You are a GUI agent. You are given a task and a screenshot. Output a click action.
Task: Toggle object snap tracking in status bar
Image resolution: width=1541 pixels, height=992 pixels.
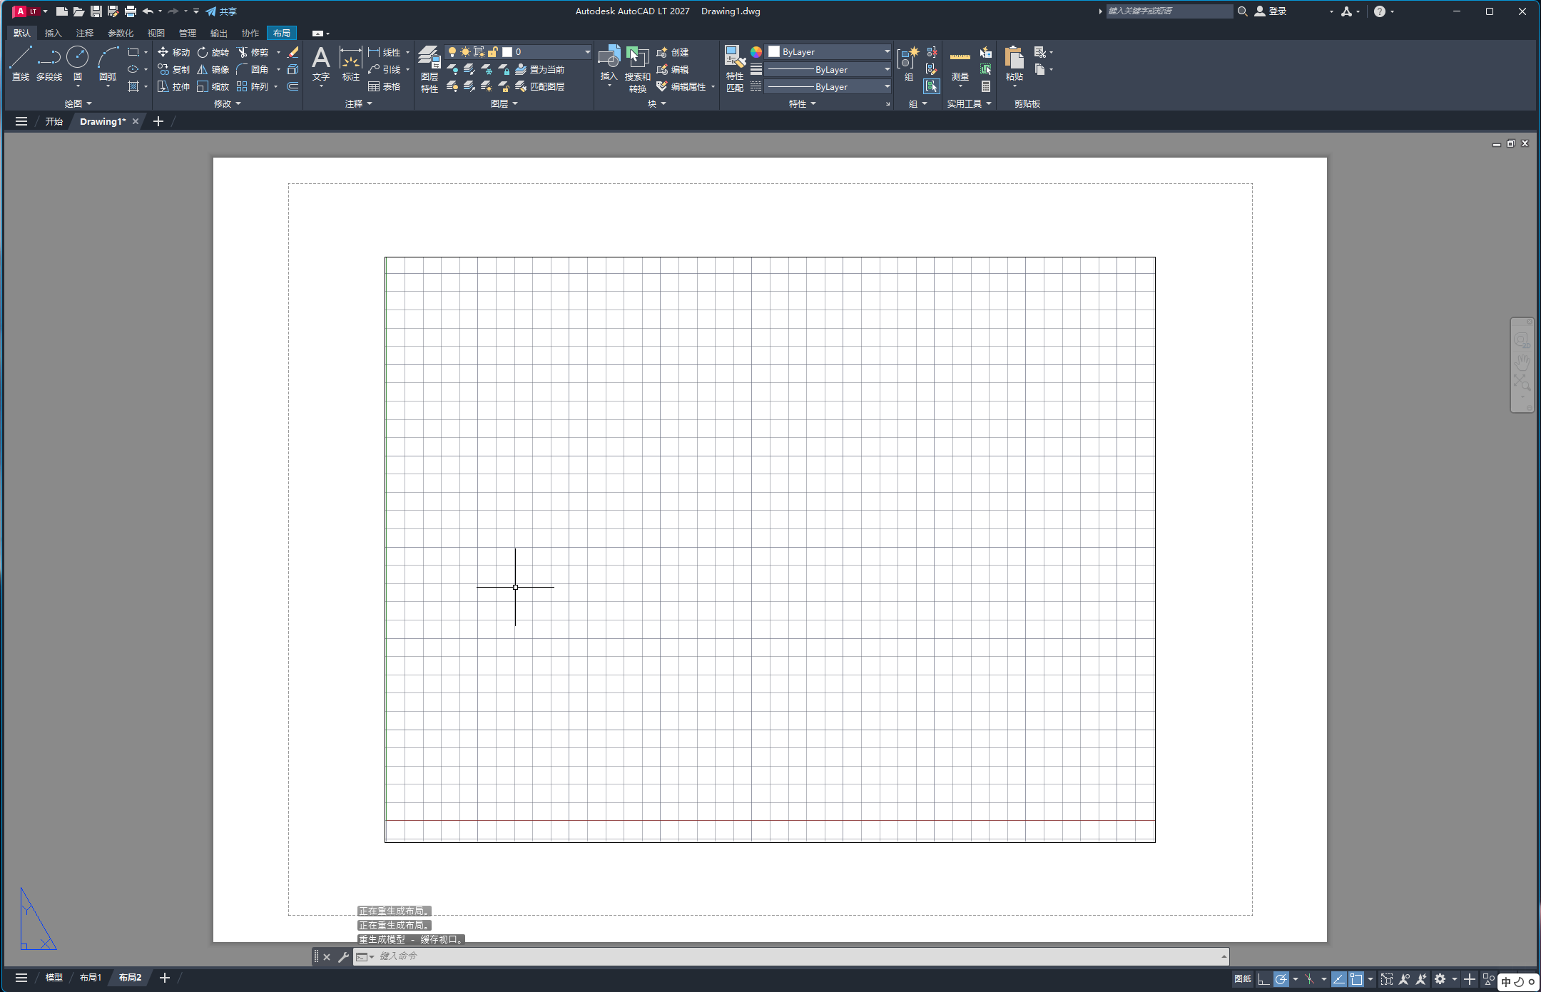click(x=1338, y=979)
